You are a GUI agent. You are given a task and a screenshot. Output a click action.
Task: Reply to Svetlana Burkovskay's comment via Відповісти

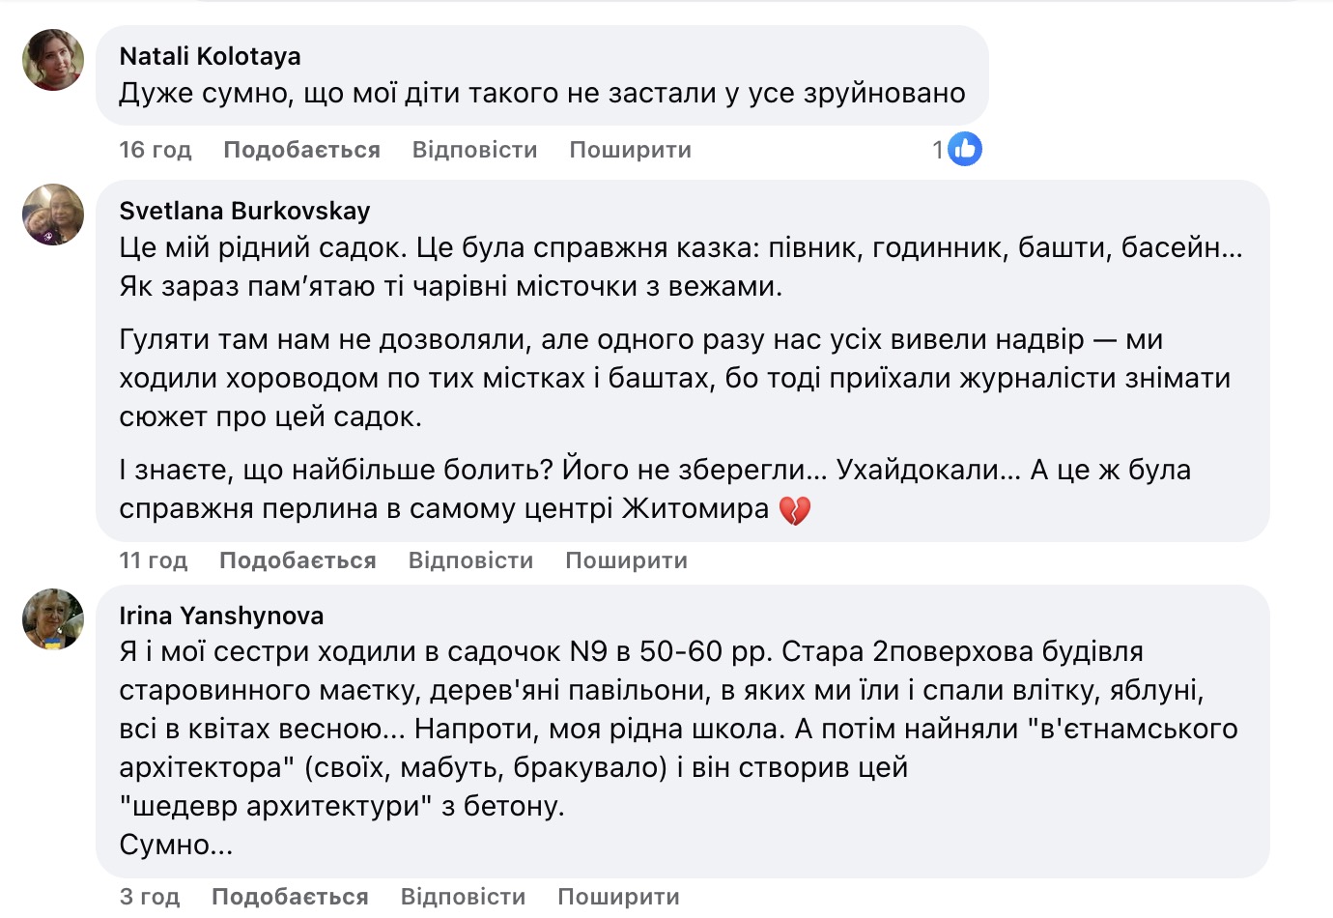click(x=470, y=560)
